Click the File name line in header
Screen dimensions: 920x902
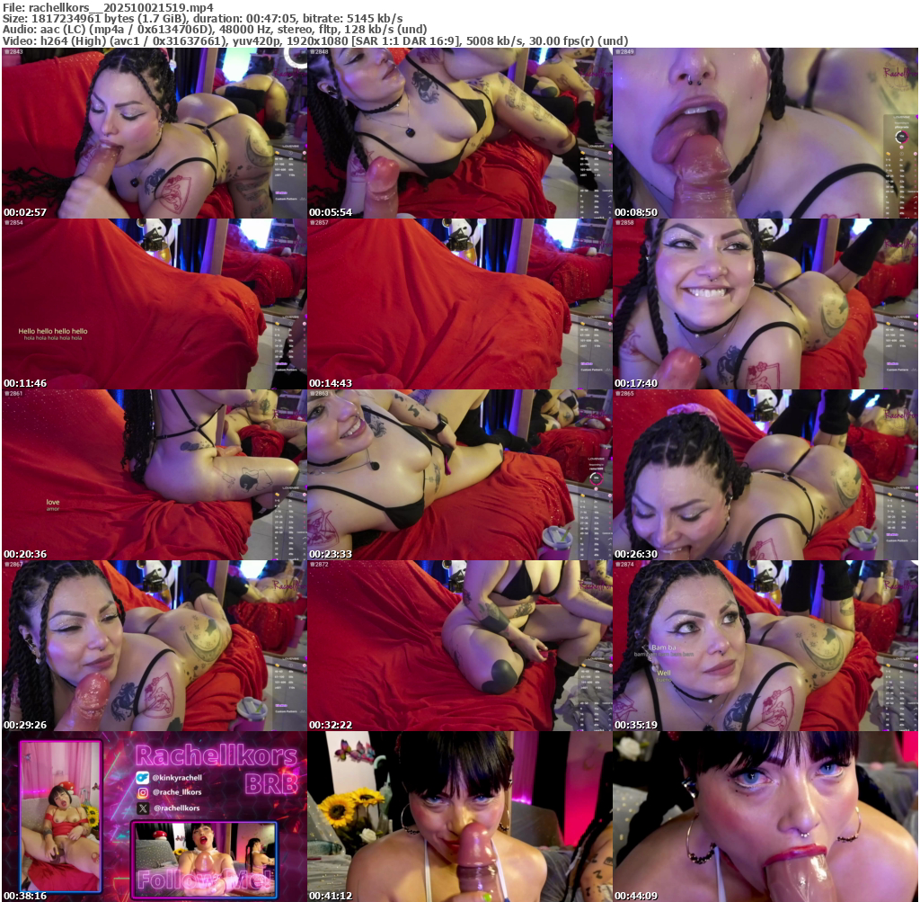coord(108,7)
